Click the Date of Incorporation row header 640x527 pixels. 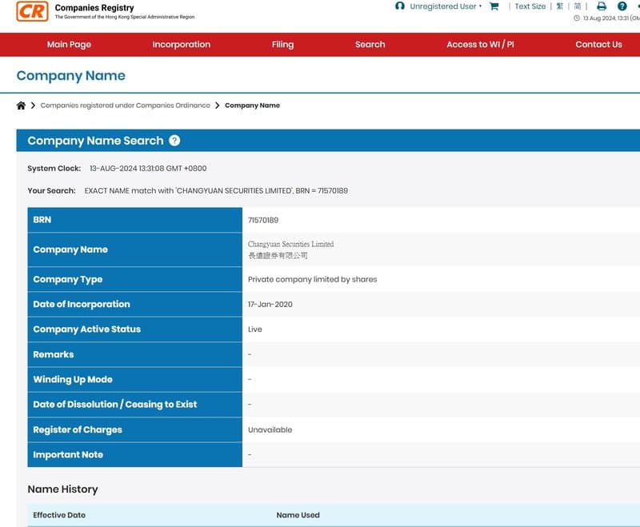[x=134, y=305]
